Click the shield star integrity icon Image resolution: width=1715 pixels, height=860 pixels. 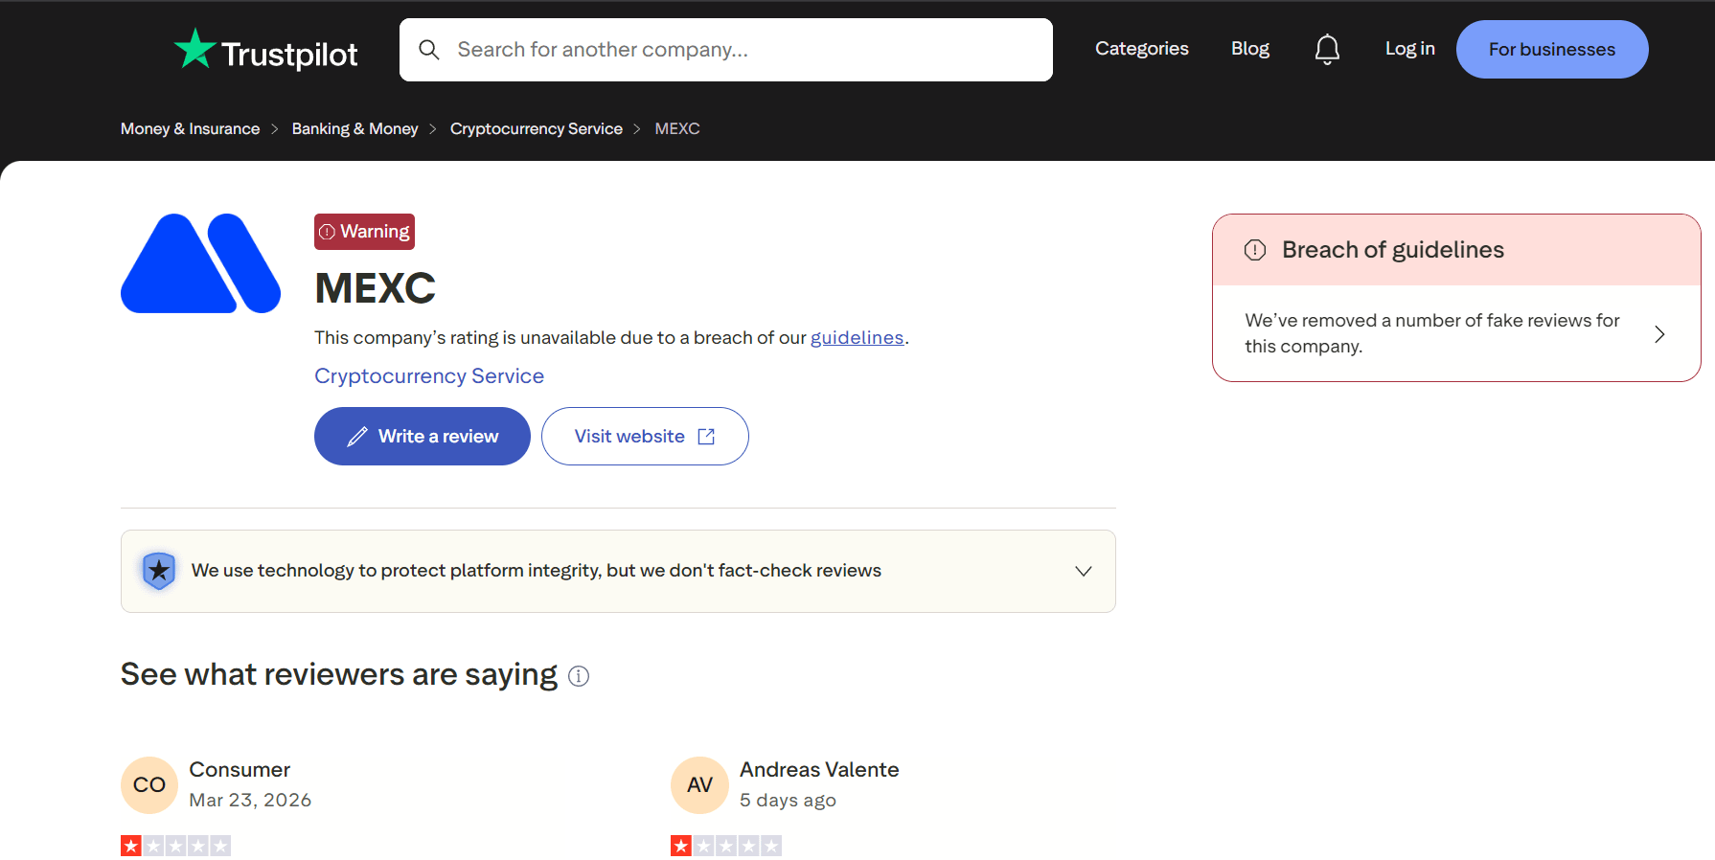[x=159, y=571]
